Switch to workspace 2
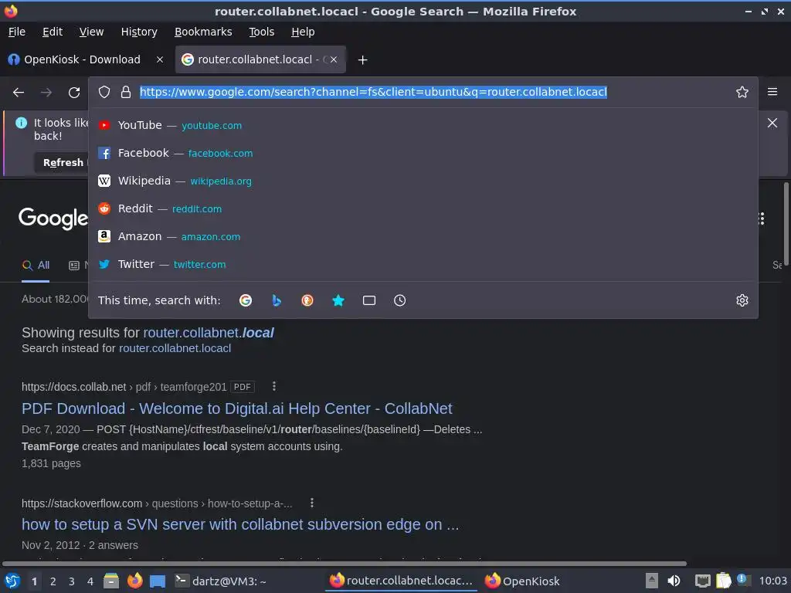 (x=53, y=581)
